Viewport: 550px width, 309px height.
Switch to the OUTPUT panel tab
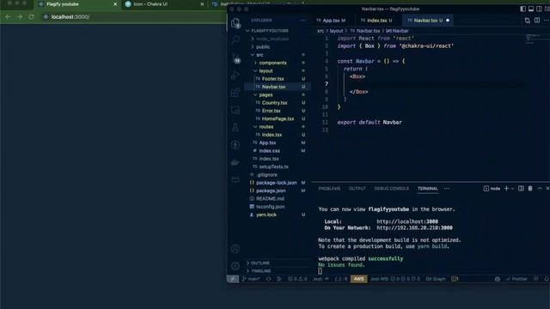coord(357,189)
